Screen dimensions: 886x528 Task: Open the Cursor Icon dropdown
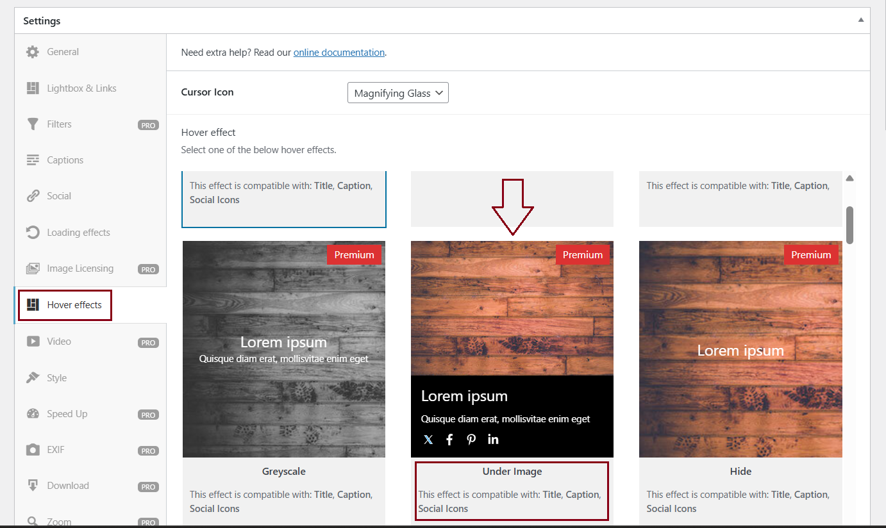click(x=397, y=93)
